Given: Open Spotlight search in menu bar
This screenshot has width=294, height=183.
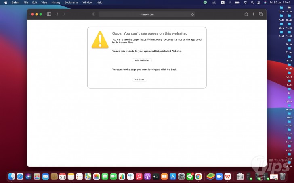Looking at the screenshot, I should [252, 2].
